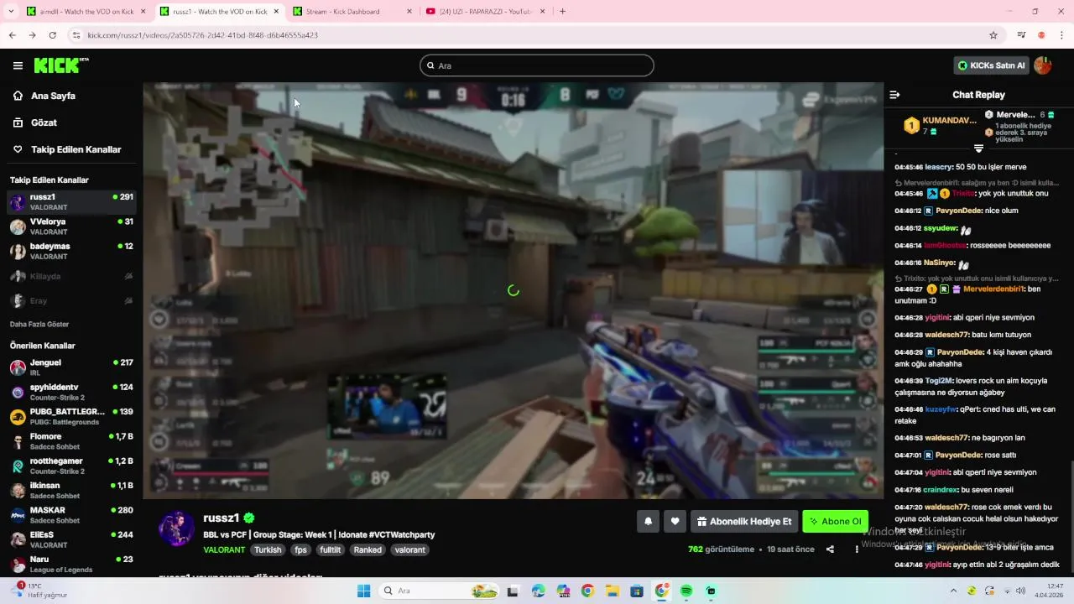Image resolution: width=1074 pixels, height=604 pixels.
Task: Open the Chrome three-dot menu
Action: (1062, 35)
